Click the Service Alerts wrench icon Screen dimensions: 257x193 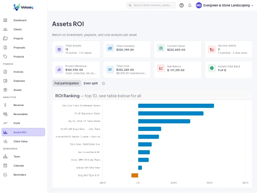[x=212, y=49]
